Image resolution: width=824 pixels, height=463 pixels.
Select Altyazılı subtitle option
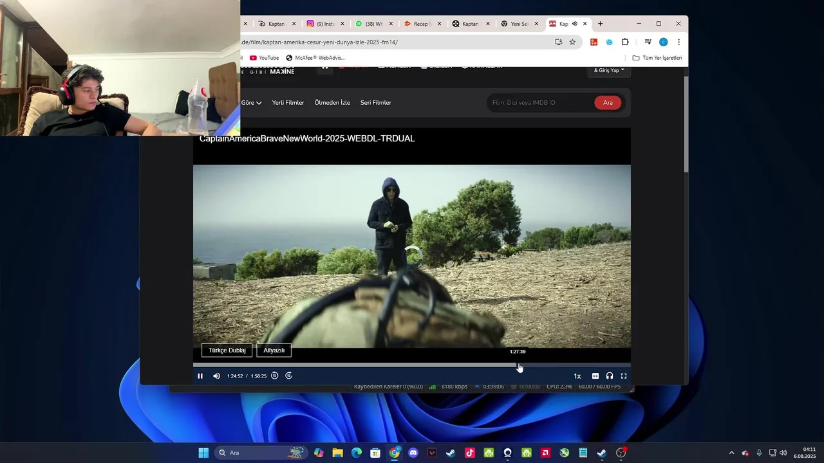pos(274,350)
